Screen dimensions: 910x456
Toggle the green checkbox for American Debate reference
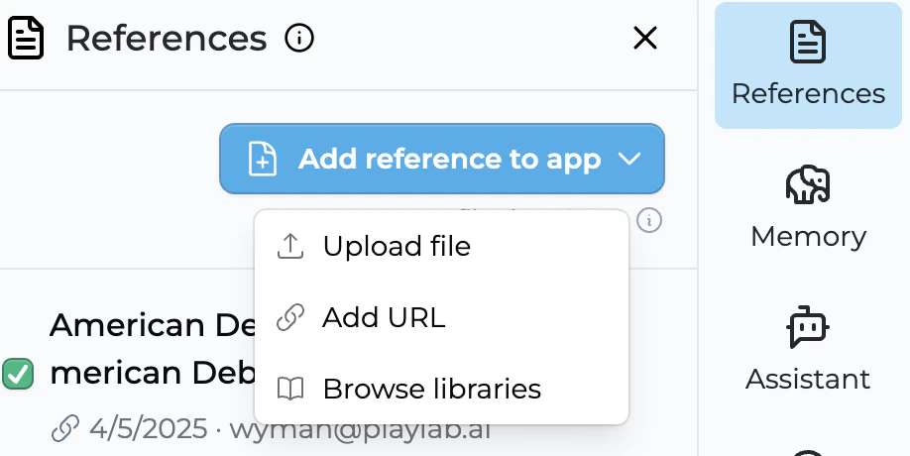pyautogui.click(x=18, y=374)
